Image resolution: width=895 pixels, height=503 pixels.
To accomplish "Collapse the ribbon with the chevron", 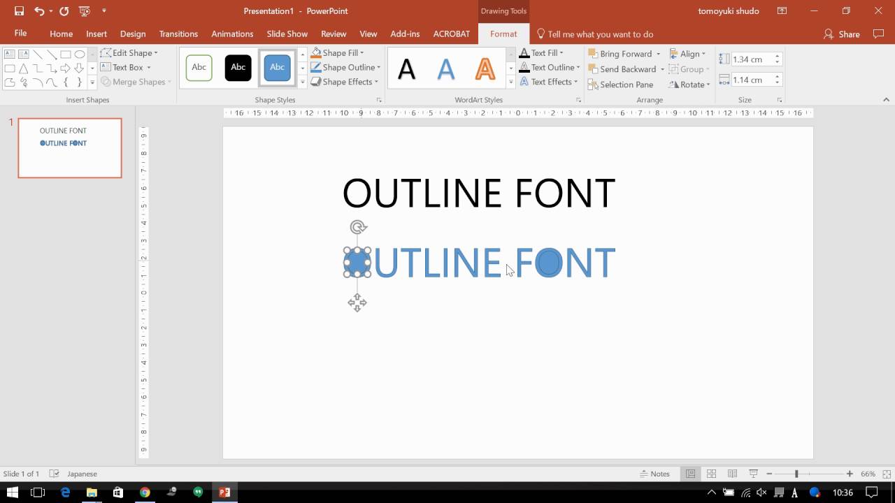I will [886, 101].
